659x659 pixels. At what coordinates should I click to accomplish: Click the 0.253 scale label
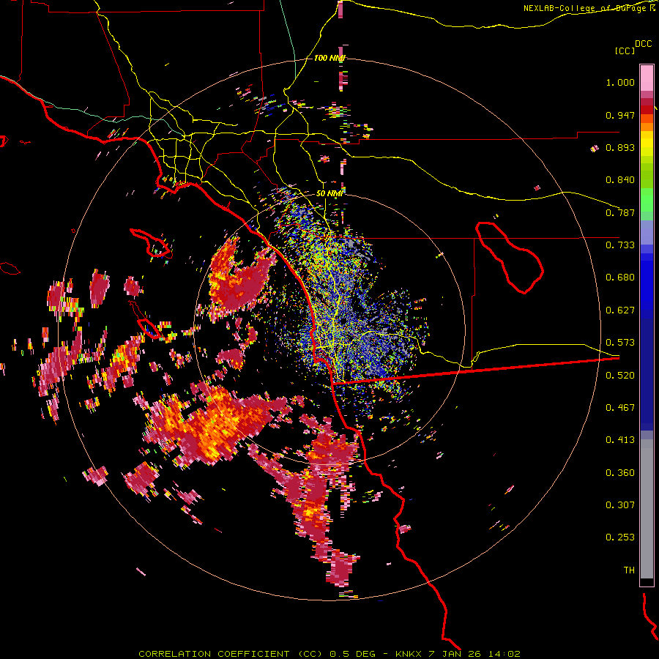coord(620,537)
